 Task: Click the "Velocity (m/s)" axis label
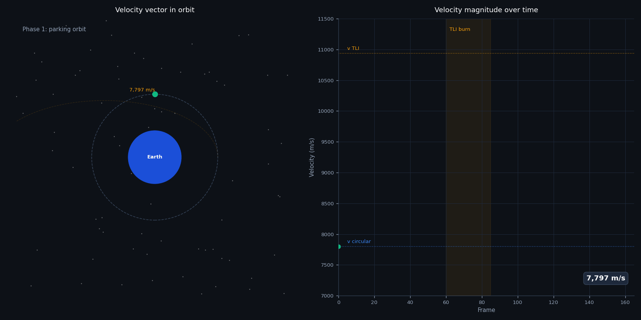[312, 157]
